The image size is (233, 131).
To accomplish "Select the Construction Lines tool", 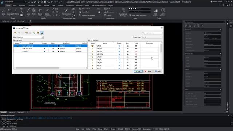I will pyautogui.click(x=66, y=12).
